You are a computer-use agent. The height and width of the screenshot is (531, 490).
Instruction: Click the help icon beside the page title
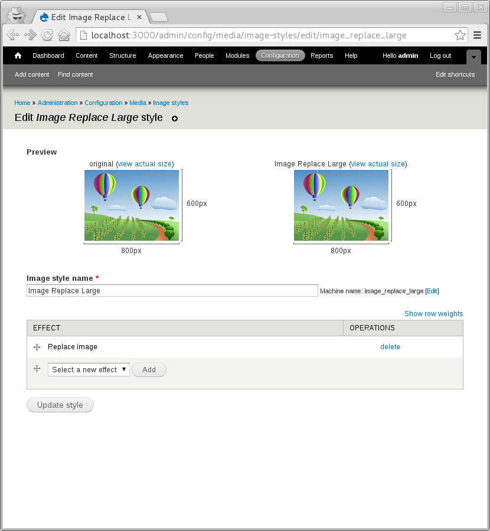[x=175, y=119]
